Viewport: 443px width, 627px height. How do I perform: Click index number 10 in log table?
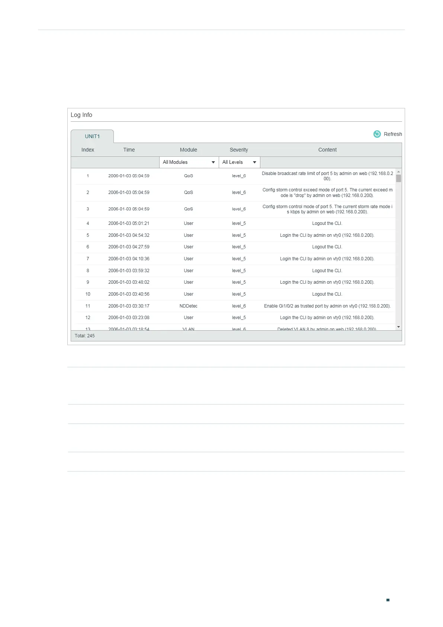[x=88, y=294]
